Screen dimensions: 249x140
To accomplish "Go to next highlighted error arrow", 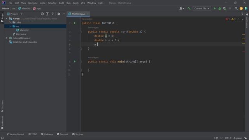I will point(242,19).
